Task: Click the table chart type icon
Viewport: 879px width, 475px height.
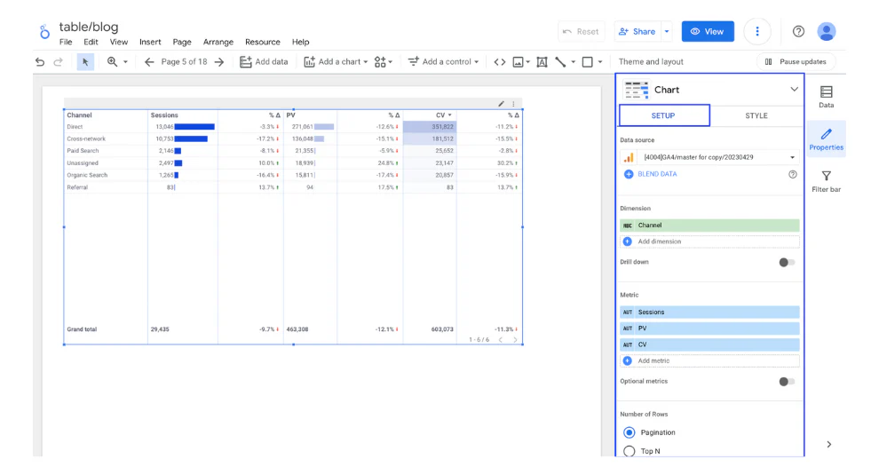Action: click(x=637, y=90)
